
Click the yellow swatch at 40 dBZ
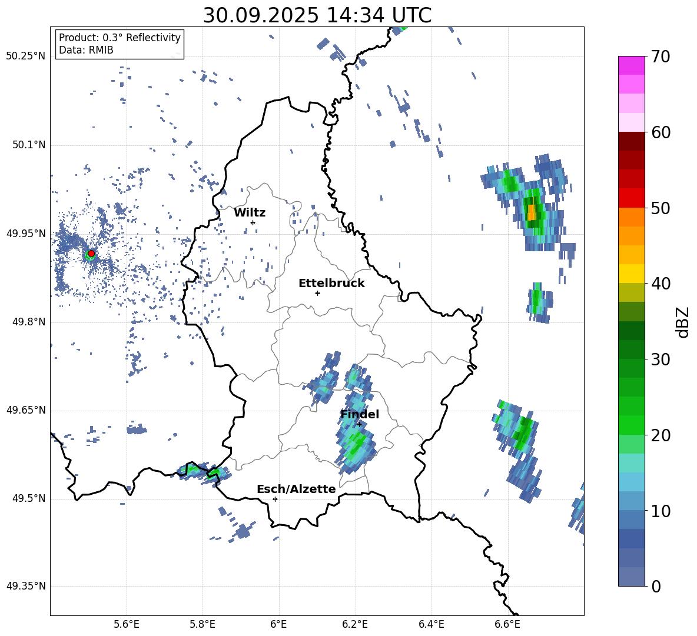pyautogui.click(x=632, y=274)
